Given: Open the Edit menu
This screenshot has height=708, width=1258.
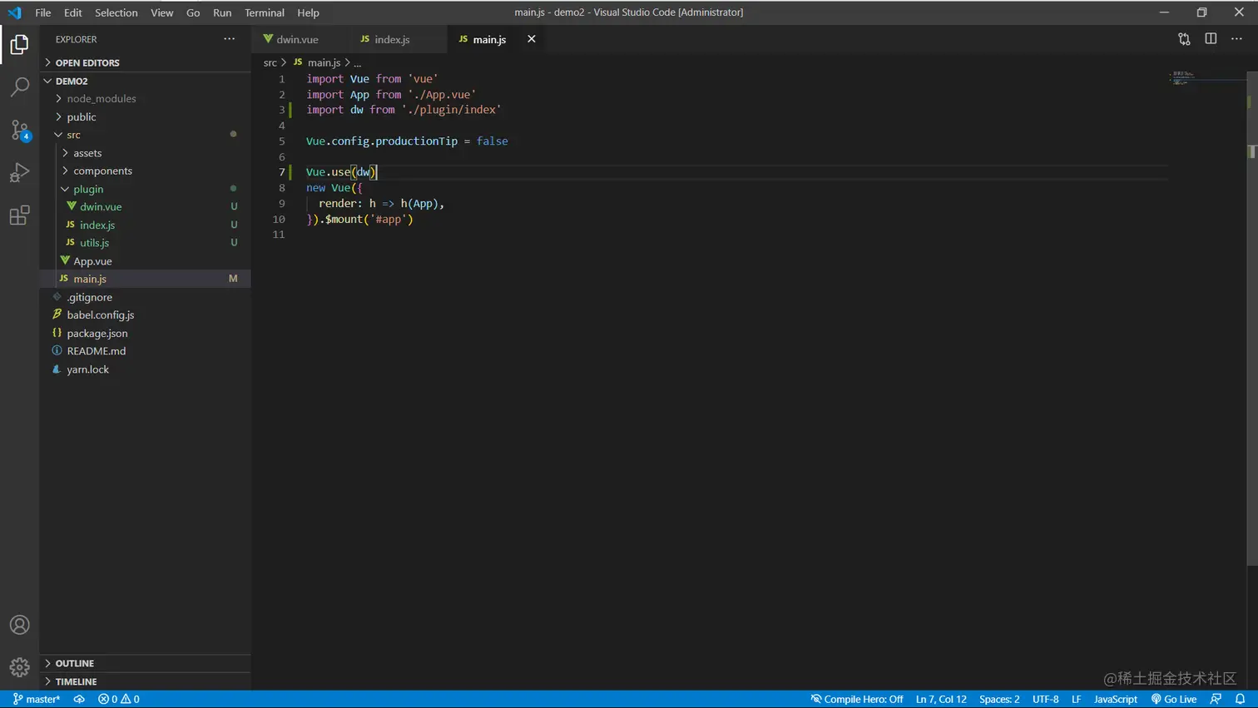Looking at the screenshot, I should point(73,12).
